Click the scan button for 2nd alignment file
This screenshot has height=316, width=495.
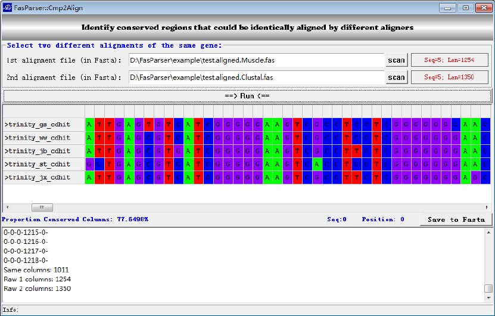pyautogui.click(x=397, y=77)
